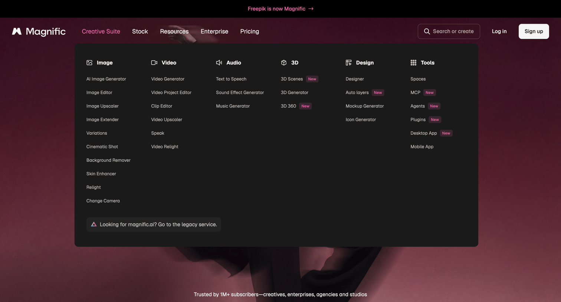Open Mockup Generator

[365, 106]
